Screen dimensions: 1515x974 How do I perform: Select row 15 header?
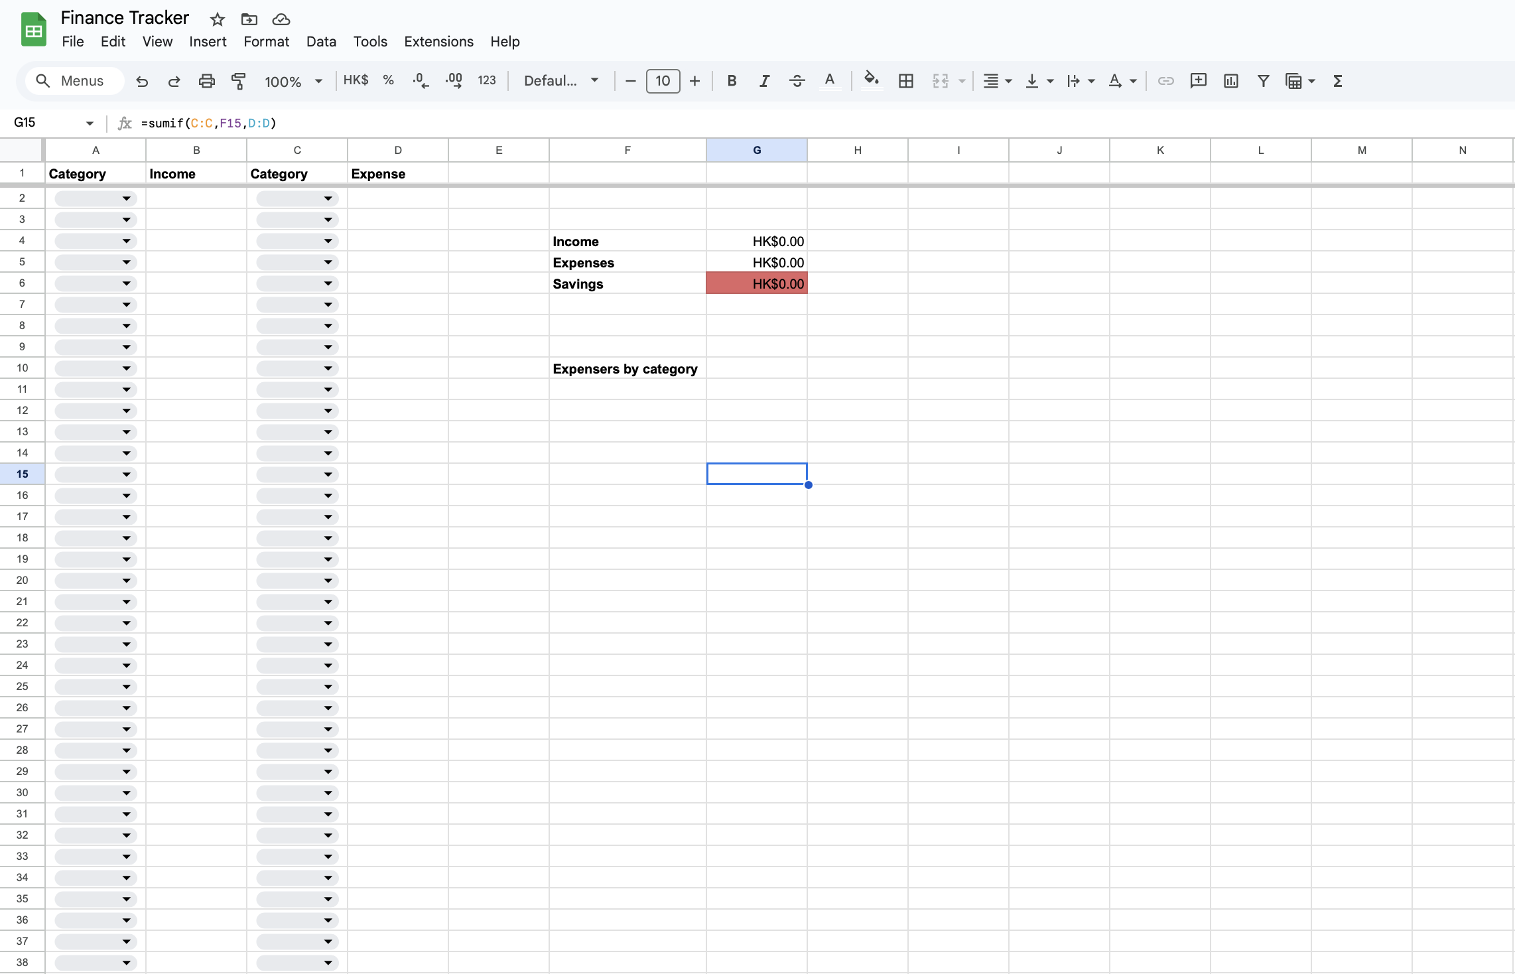point(22,474)
